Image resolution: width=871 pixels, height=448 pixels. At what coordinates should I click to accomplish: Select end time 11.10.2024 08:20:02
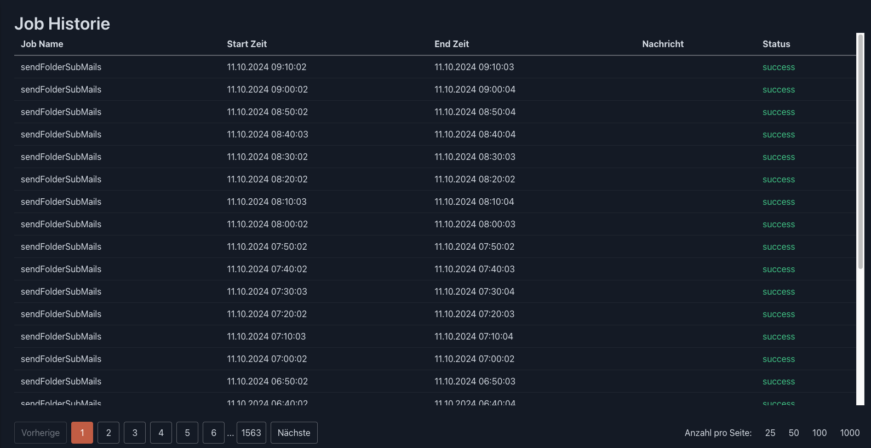point(475,179)
